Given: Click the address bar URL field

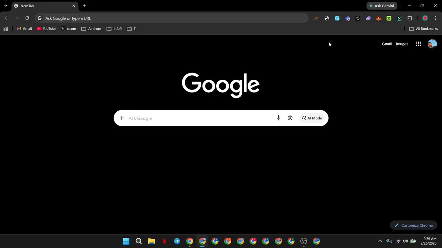Looking at the screenshot, I should (x=172, y=18).
